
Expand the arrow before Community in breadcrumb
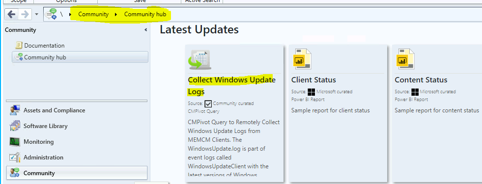pyautogui.click(x=70, y=14)
